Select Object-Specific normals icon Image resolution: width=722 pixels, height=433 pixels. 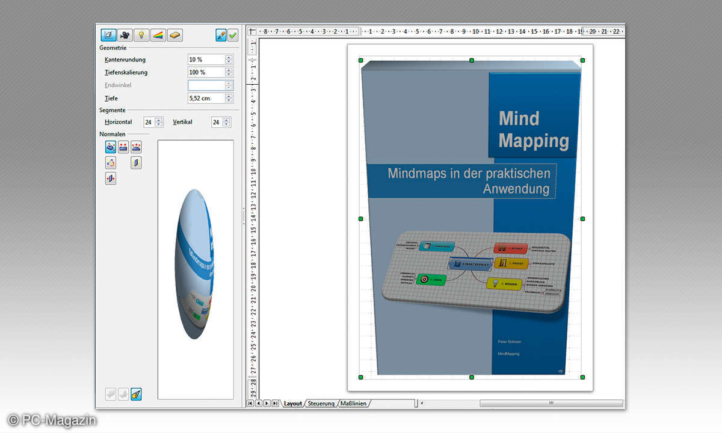coord(111,147)
